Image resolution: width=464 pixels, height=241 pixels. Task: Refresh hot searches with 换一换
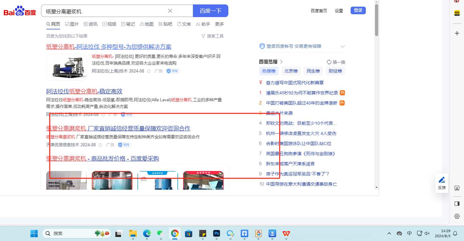[336, 62]
